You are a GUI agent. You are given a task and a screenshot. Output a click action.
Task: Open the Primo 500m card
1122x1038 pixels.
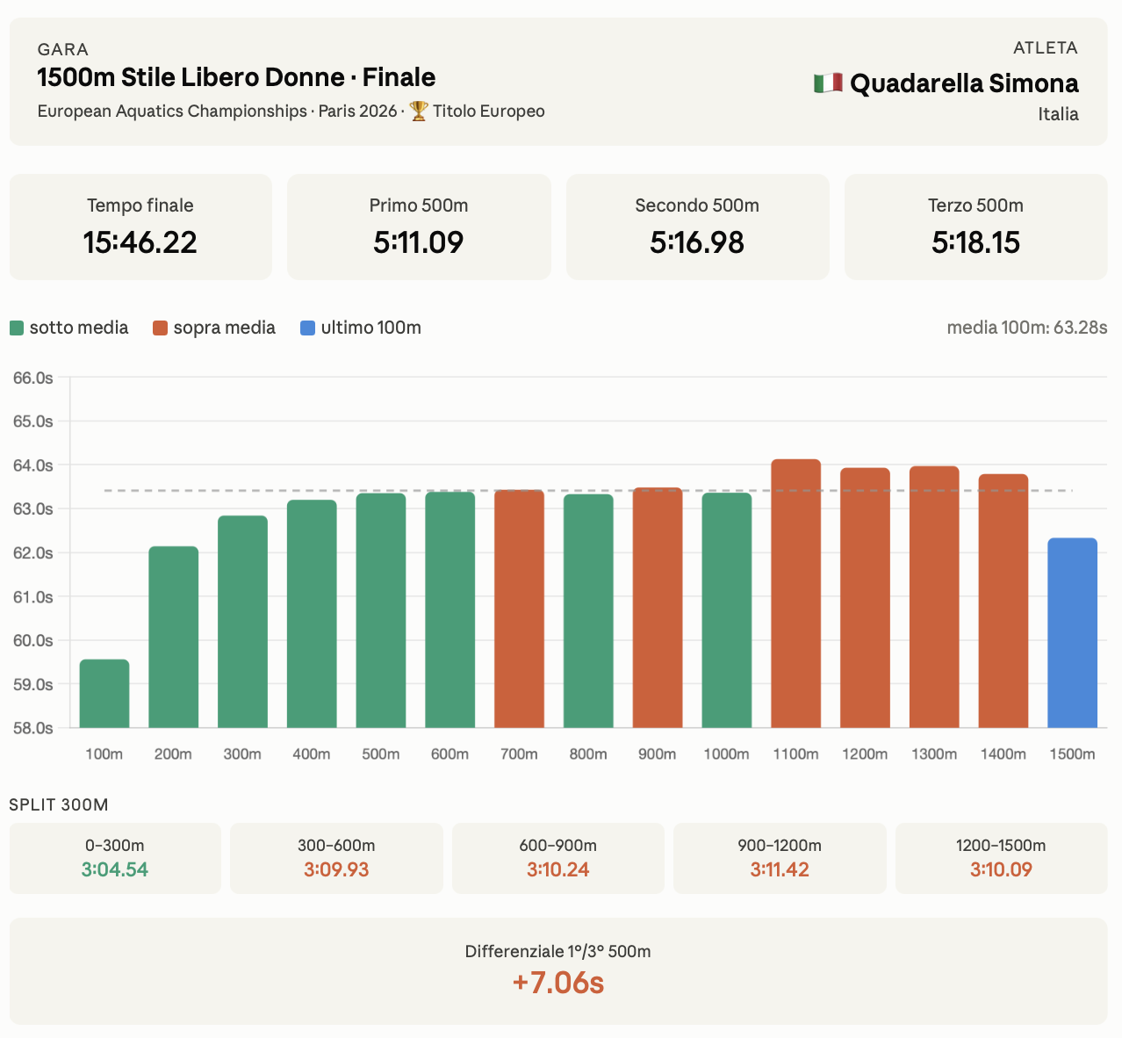[x=419, y=227]
